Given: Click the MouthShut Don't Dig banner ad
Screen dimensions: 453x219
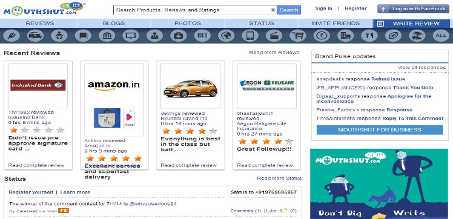Looking at the screenshot, I should (x=379, y=184).
